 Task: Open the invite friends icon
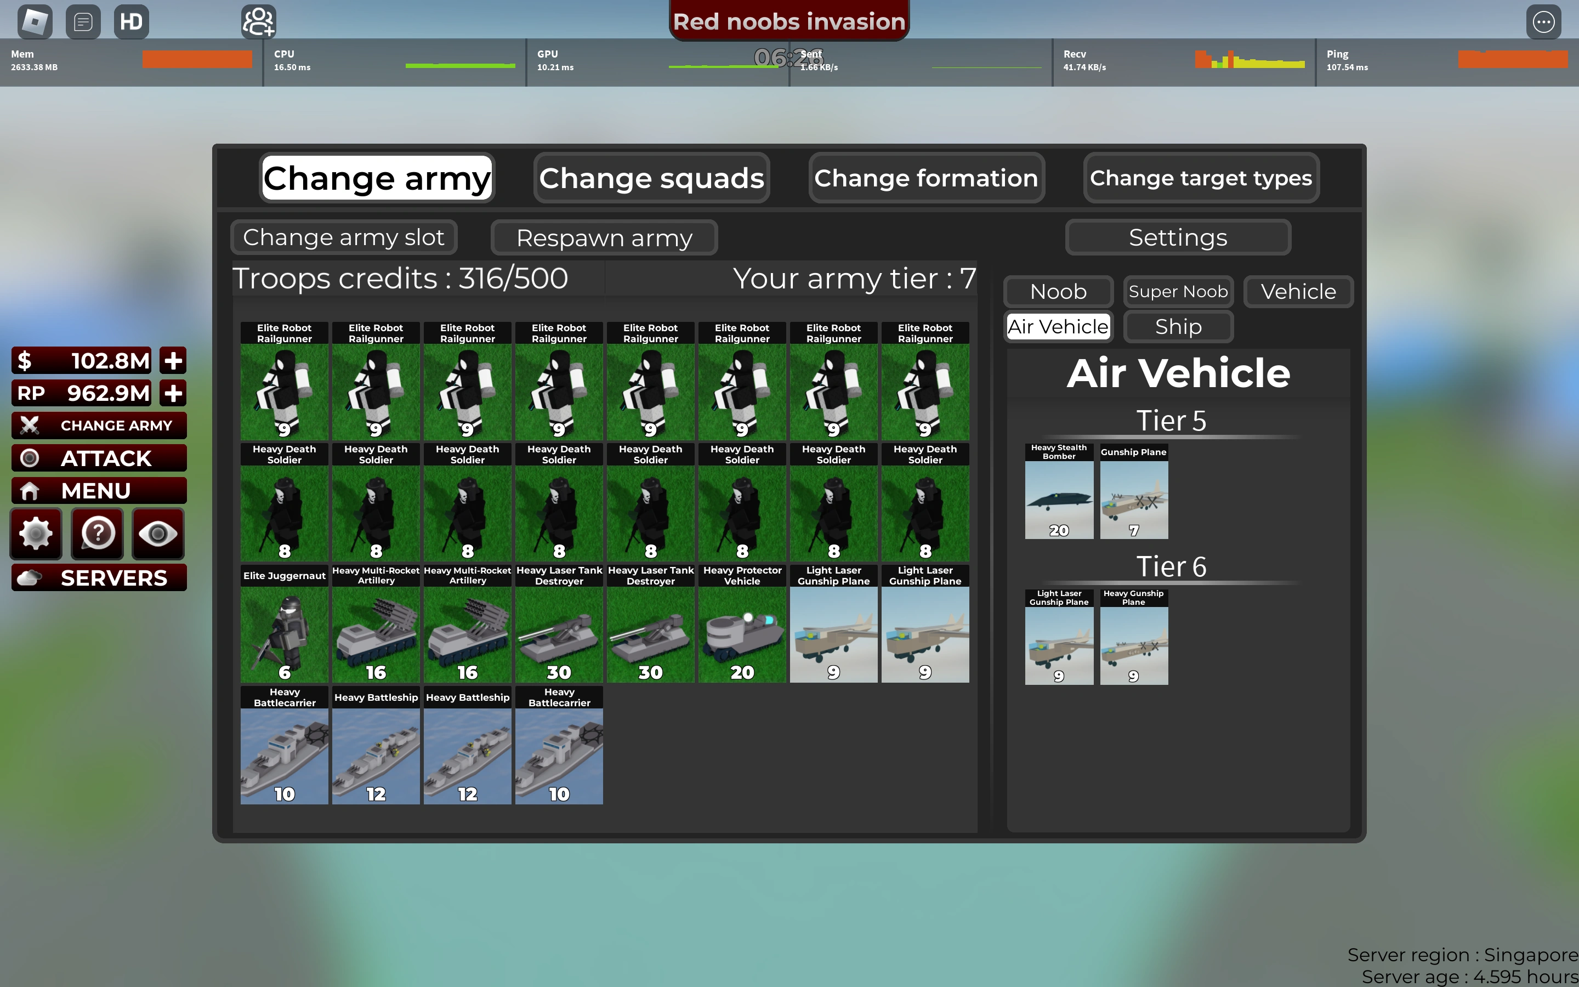pos(258,21)
